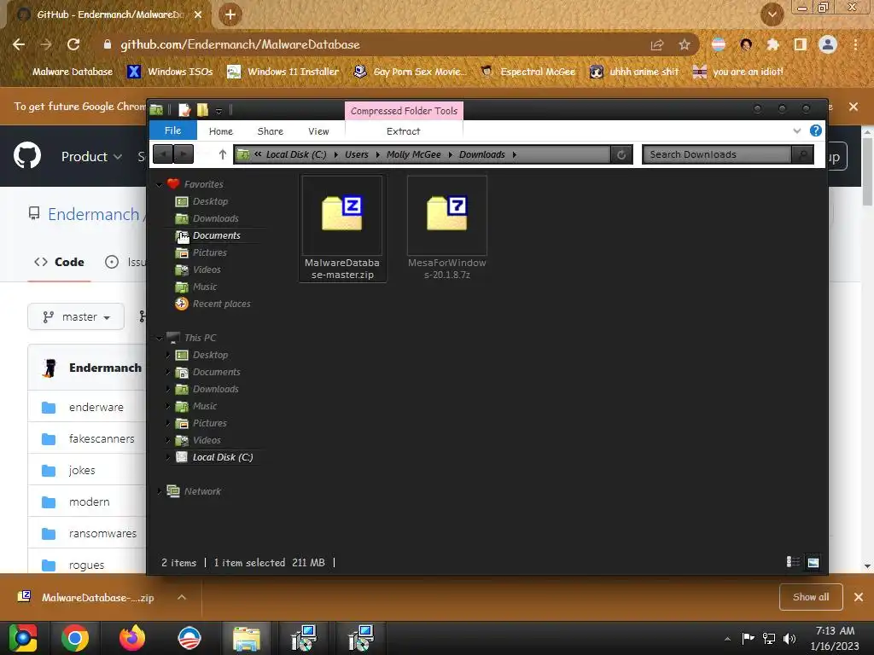Click the volume icon in system tray
874x655 pixels.
point(790,638)
